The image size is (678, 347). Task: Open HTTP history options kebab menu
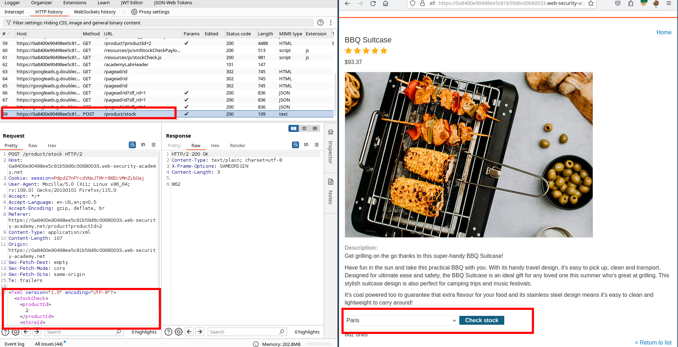coord(331,23)
